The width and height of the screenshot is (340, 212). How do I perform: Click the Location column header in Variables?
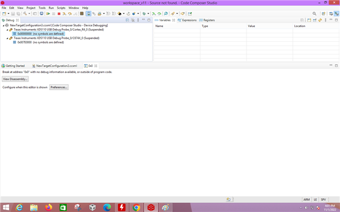(x=300, y=26)
